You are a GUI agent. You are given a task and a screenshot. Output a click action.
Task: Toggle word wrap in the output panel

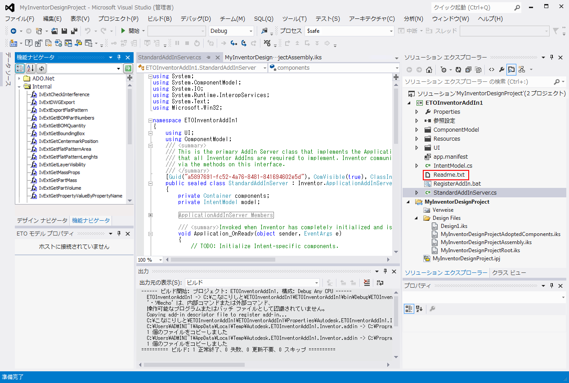pyautogui.click(x=380, y=283)
